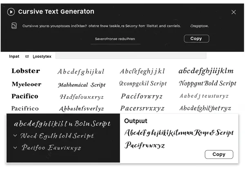Select the conpgckil Script sample
This screenshot has height=171, width=245.
pos(143,83)
